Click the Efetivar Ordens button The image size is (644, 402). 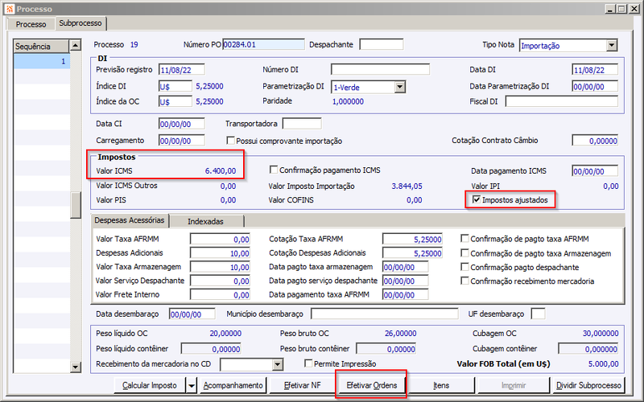tap(372, 385)
